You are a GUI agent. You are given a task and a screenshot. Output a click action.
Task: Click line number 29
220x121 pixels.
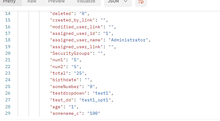click(x=8, y=113)
